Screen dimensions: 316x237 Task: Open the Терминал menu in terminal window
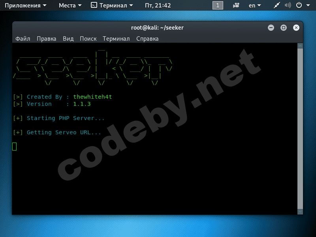116,39
